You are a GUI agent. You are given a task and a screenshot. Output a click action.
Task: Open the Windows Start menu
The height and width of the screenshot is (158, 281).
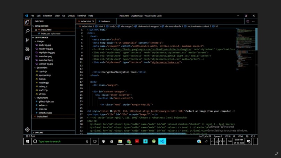point(28,141)
